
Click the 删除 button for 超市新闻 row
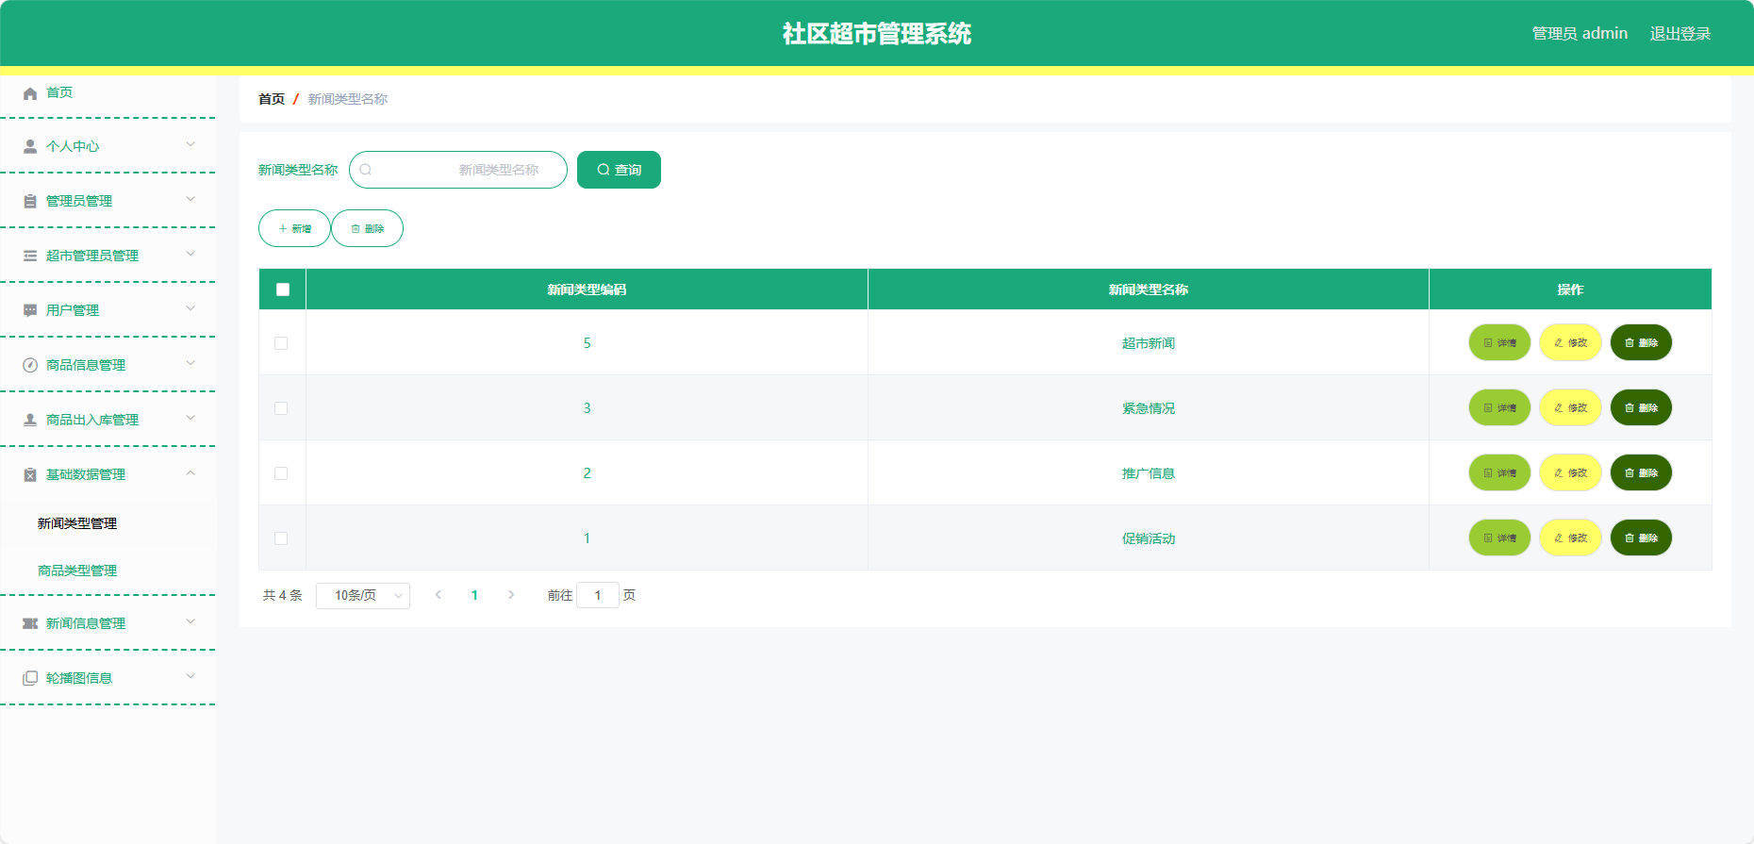(1641, 342)
